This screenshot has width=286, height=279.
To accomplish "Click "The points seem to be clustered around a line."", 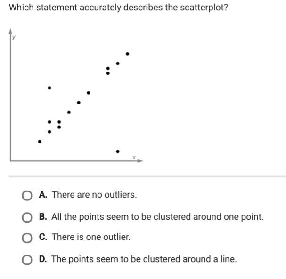I will tap(144, 259).
